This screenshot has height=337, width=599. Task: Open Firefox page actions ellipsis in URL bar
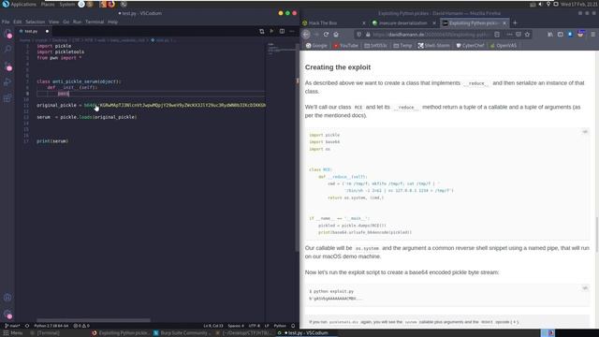(509, 35)
